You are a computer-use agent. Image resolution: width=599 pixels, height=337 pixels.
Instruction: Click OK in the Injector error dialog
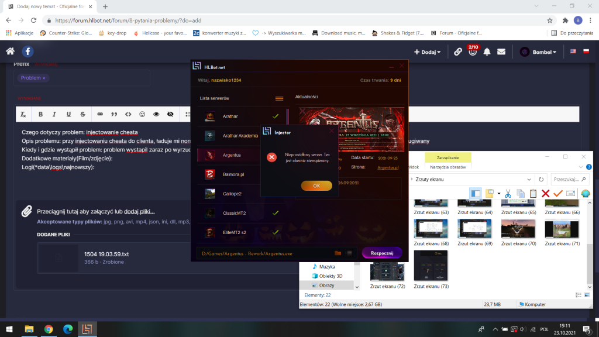pos(316,185)
